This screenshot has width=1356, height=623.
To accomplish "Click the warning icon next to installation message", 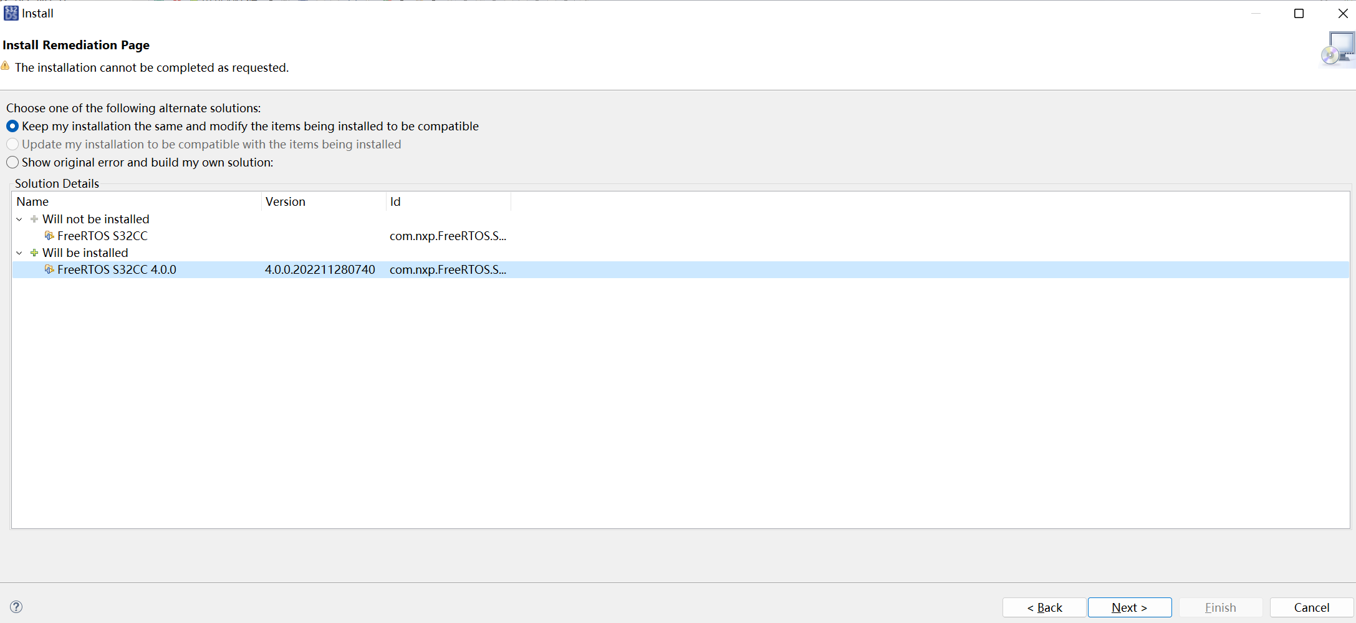I will pos(6,66).
